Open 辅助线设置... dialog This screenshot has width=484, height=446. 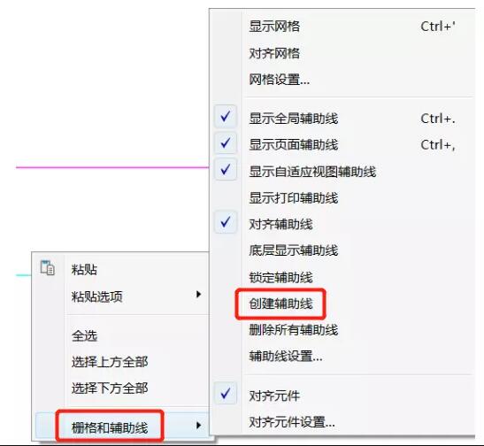tap(286, 357)
